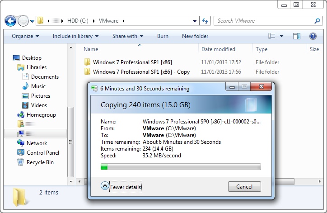The image size is (327, 213).
Task: Open the Share with menu
Action: click(127, 36)
